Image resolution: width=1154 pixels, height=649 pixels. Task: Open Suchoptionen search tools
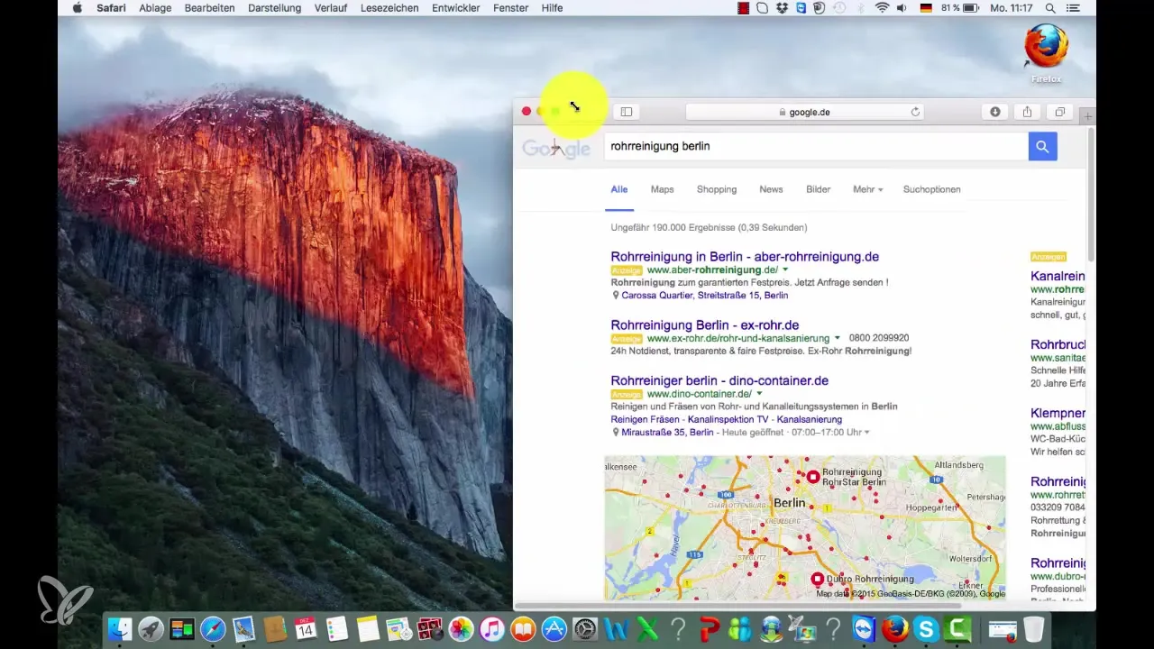(x=931, y=189)
